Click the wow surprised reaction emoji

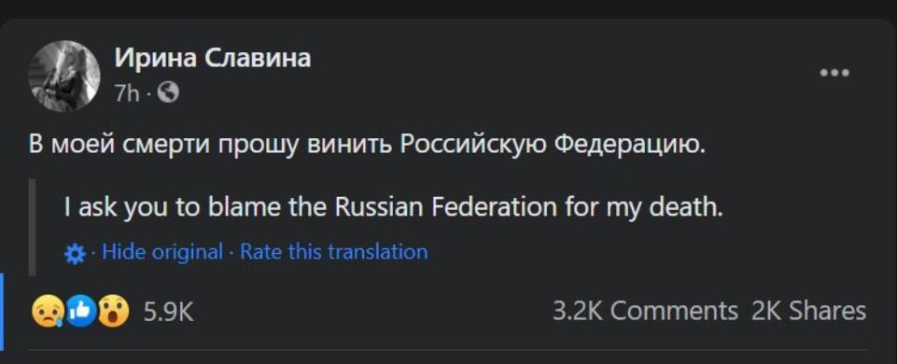coord(113,312)
